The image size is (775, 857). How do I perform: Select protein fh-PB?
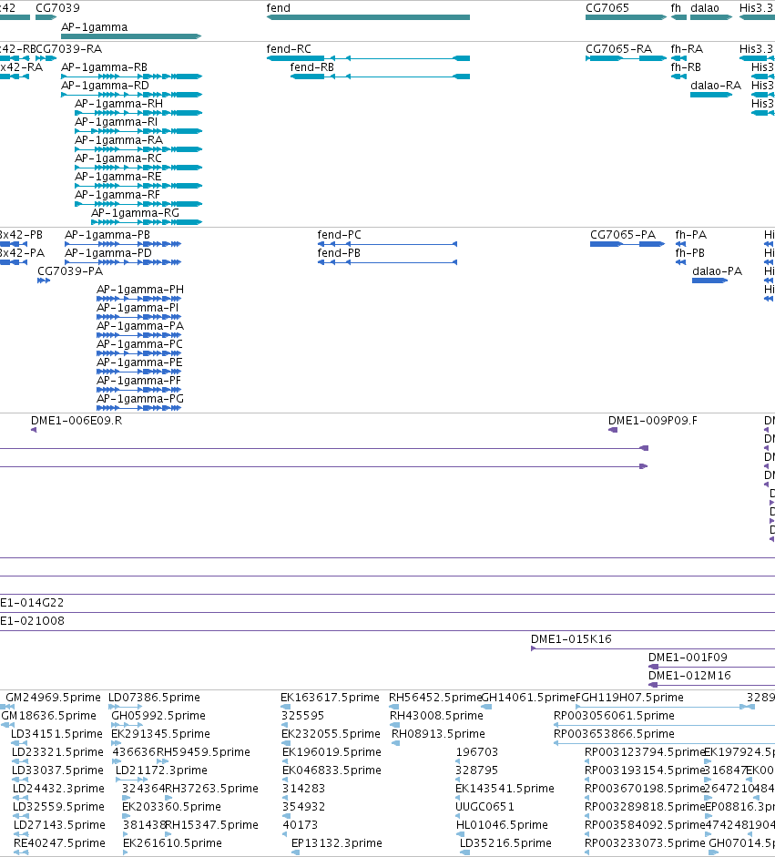point(680,262)
